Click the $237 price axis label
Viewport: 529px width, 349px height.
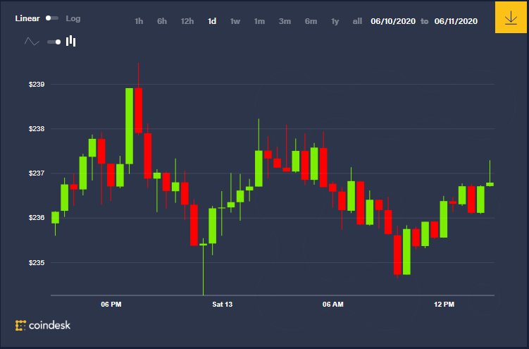tap(37, 173)
